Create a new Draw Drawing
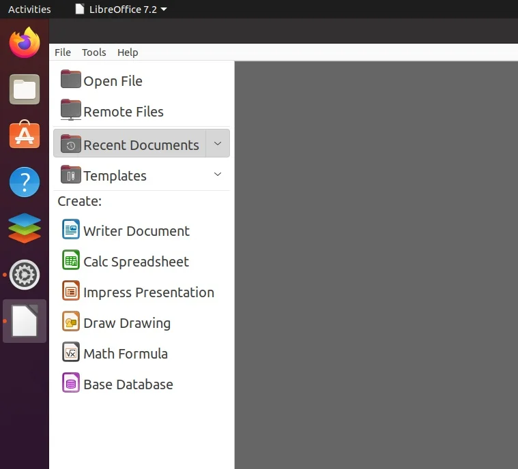This screenshot has width=518, height=469. [127, 323]
